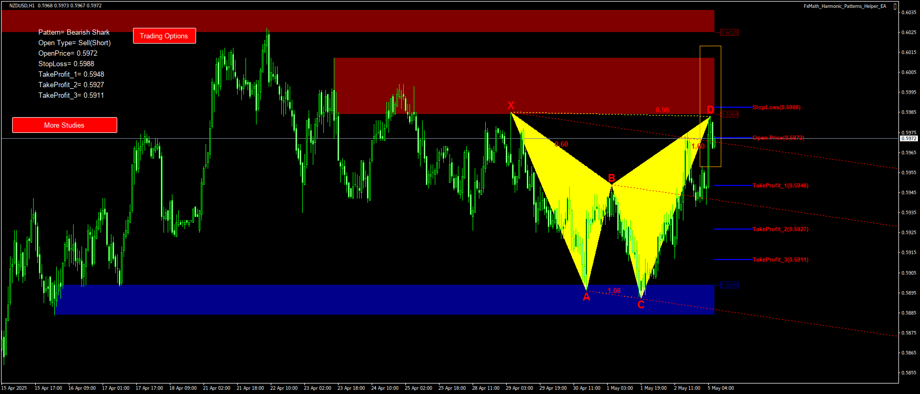Select the 0.6025 resistance zone price tag
The image size is (920, 394).
tap(729, 33)
